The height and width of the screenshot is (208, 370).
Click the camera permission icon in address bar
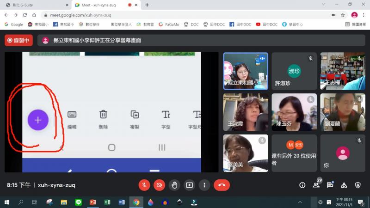[x=333, y=15]
